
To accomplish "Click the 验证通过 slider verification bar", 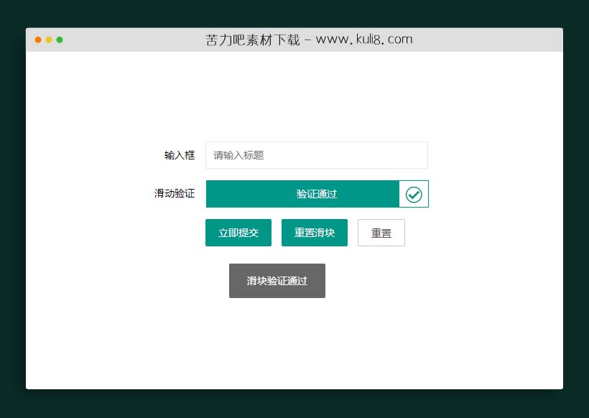I will [x=316, y=193].
